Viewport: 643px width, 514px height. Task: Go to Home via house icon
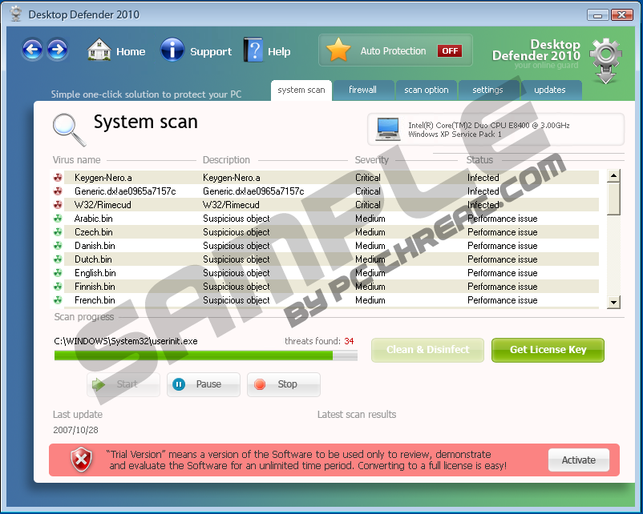point(99,50)
